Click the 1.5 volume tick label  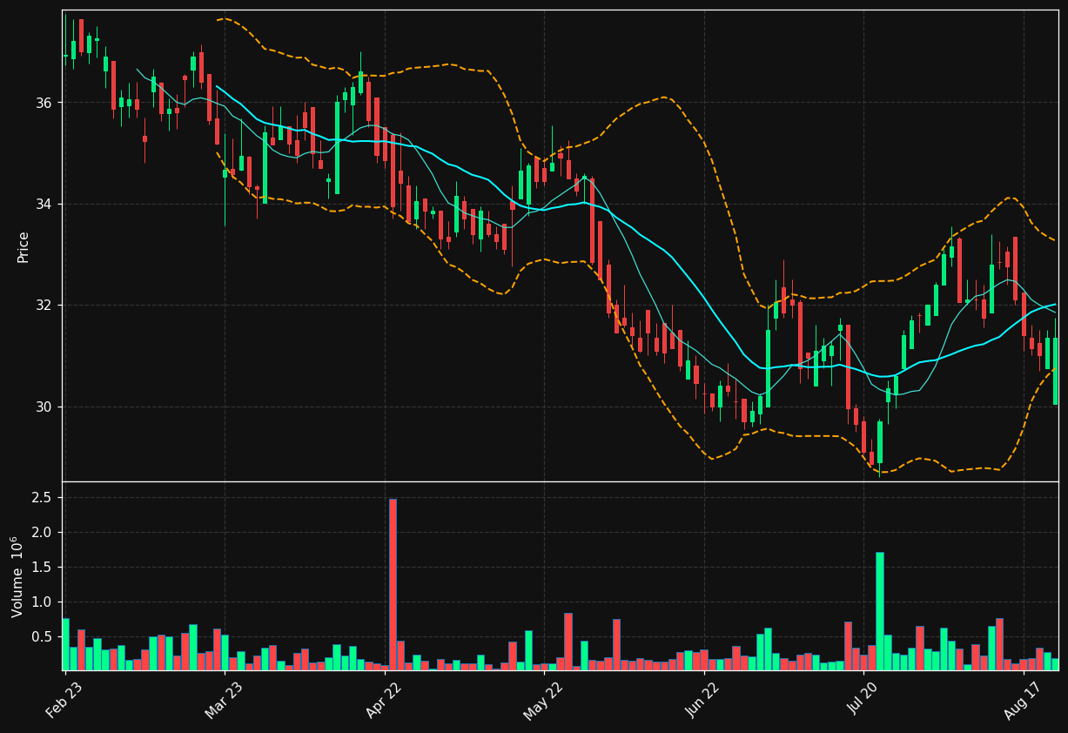42,568
